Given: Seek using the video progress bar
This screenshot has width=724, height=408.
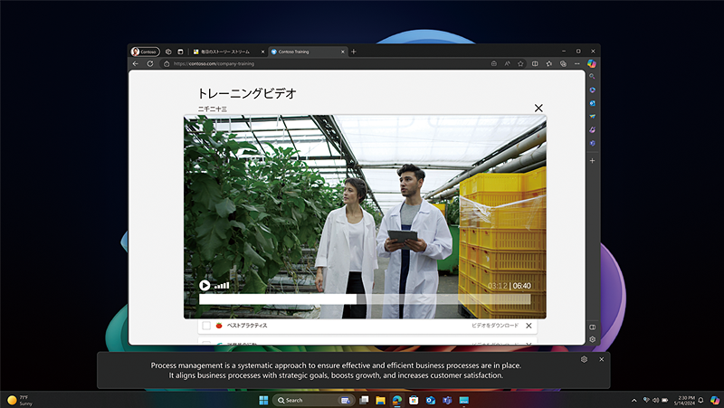Looking at the screenshot, I should (365, 299).
